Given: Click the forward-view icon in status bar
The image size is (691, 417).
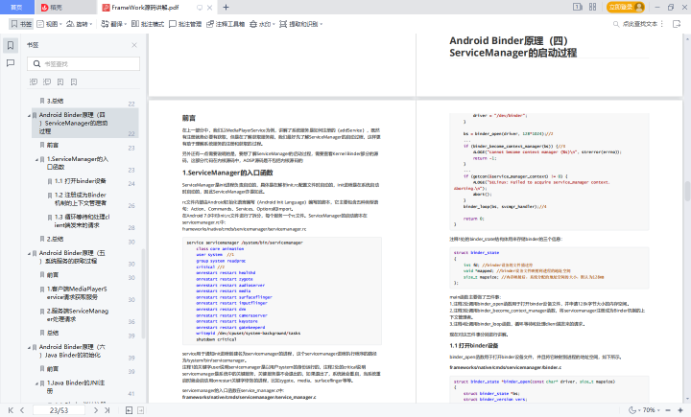Looking at the screenshot, I should [x=140, y=410].
